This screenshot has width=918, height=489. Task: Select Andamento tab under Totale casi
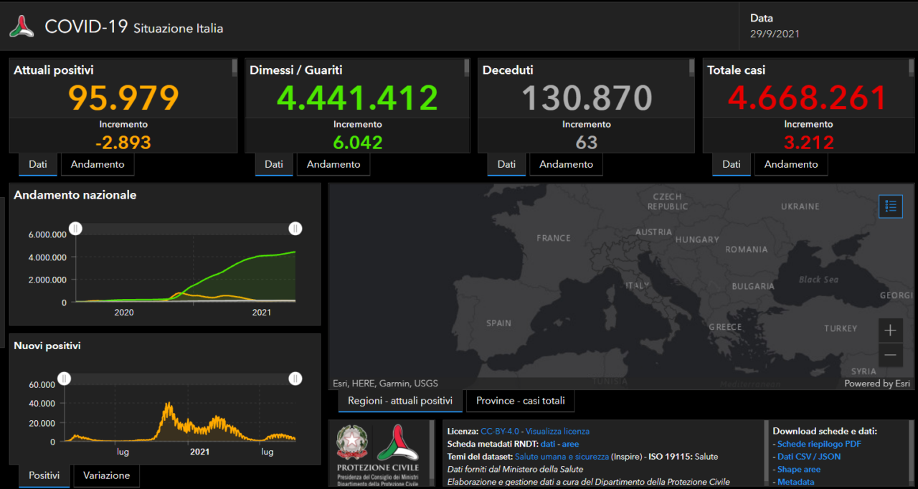click(791, 164)
